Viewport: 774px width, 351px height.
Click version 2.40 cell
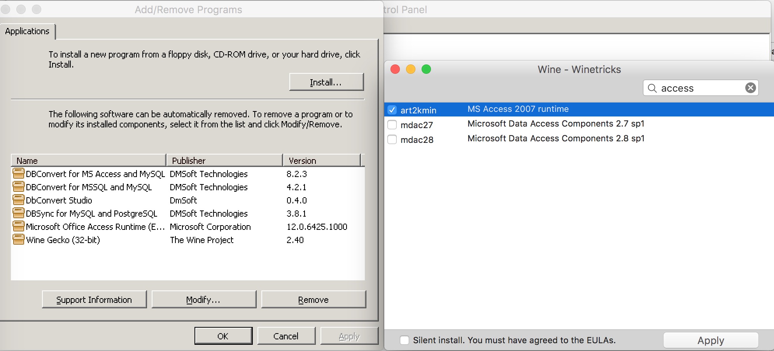click(295, 240)
